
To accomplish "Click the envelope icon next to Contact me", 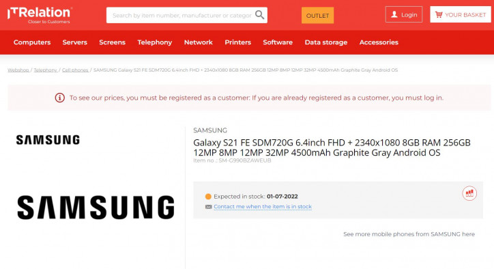I will (x=208, y=207).
